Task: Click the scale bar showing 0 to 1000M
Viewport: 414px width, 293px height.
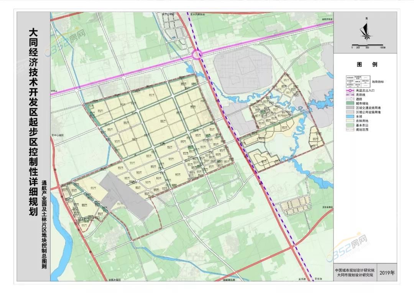Action: (x=367, y=45)
